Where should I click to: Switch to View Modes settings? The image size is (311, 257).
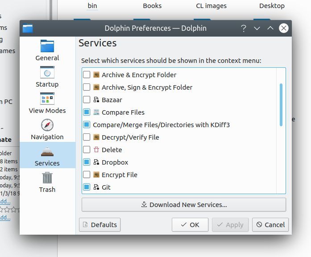[x=47, y=103]
